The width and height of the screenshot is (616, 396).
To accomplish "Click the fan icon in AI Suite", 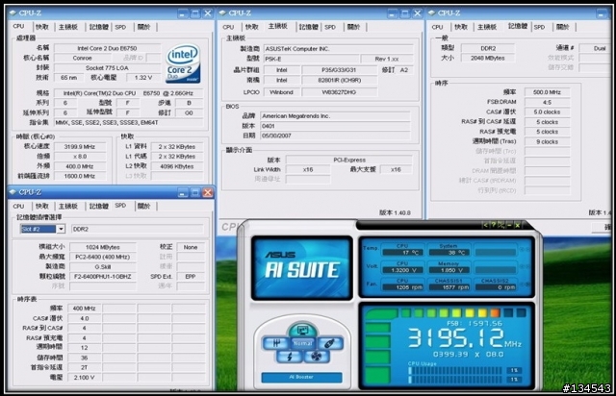I will (x=317, y=357).
